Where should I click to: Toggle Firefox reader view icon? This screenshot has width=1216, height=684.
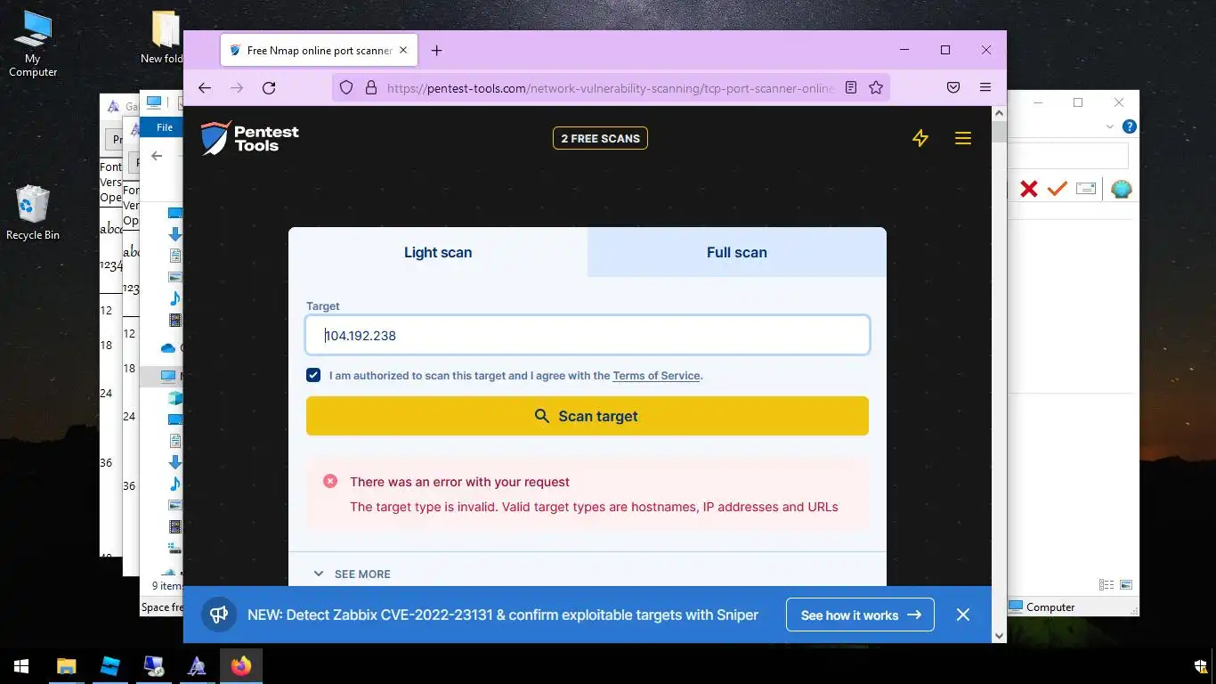[x=851, y=87]
